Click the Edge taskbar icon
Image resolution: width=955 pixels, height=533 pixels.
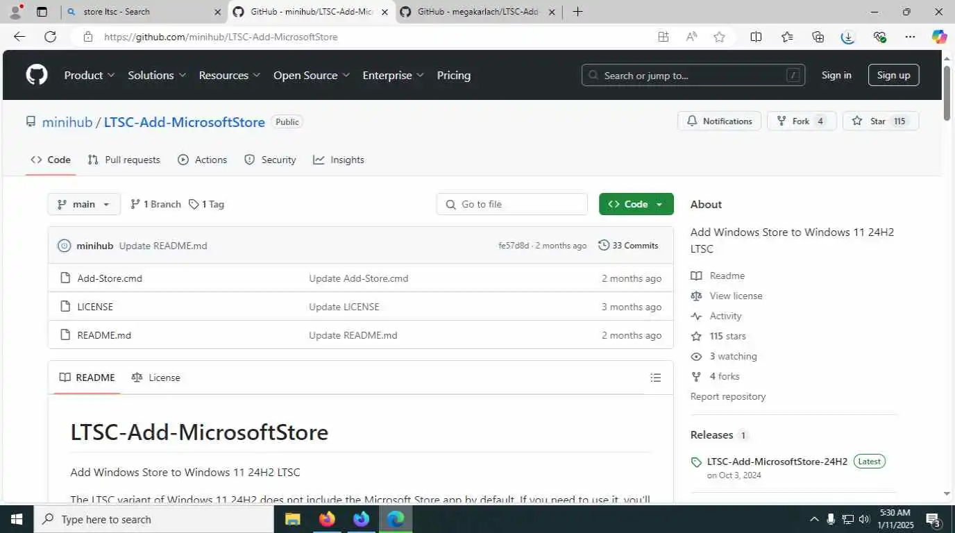click(396, 519)
